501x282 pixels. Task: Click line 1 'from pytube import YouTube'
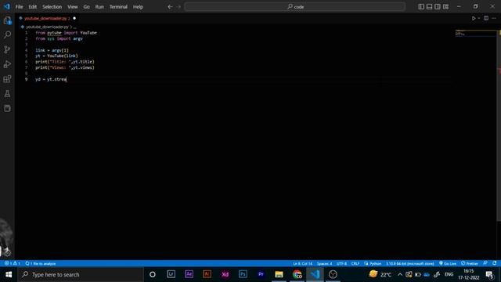click(x=66, y=33)
